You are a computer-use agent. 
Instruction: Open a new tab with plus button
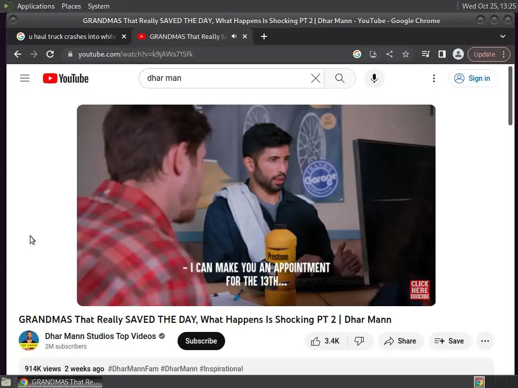pos(264,36)
